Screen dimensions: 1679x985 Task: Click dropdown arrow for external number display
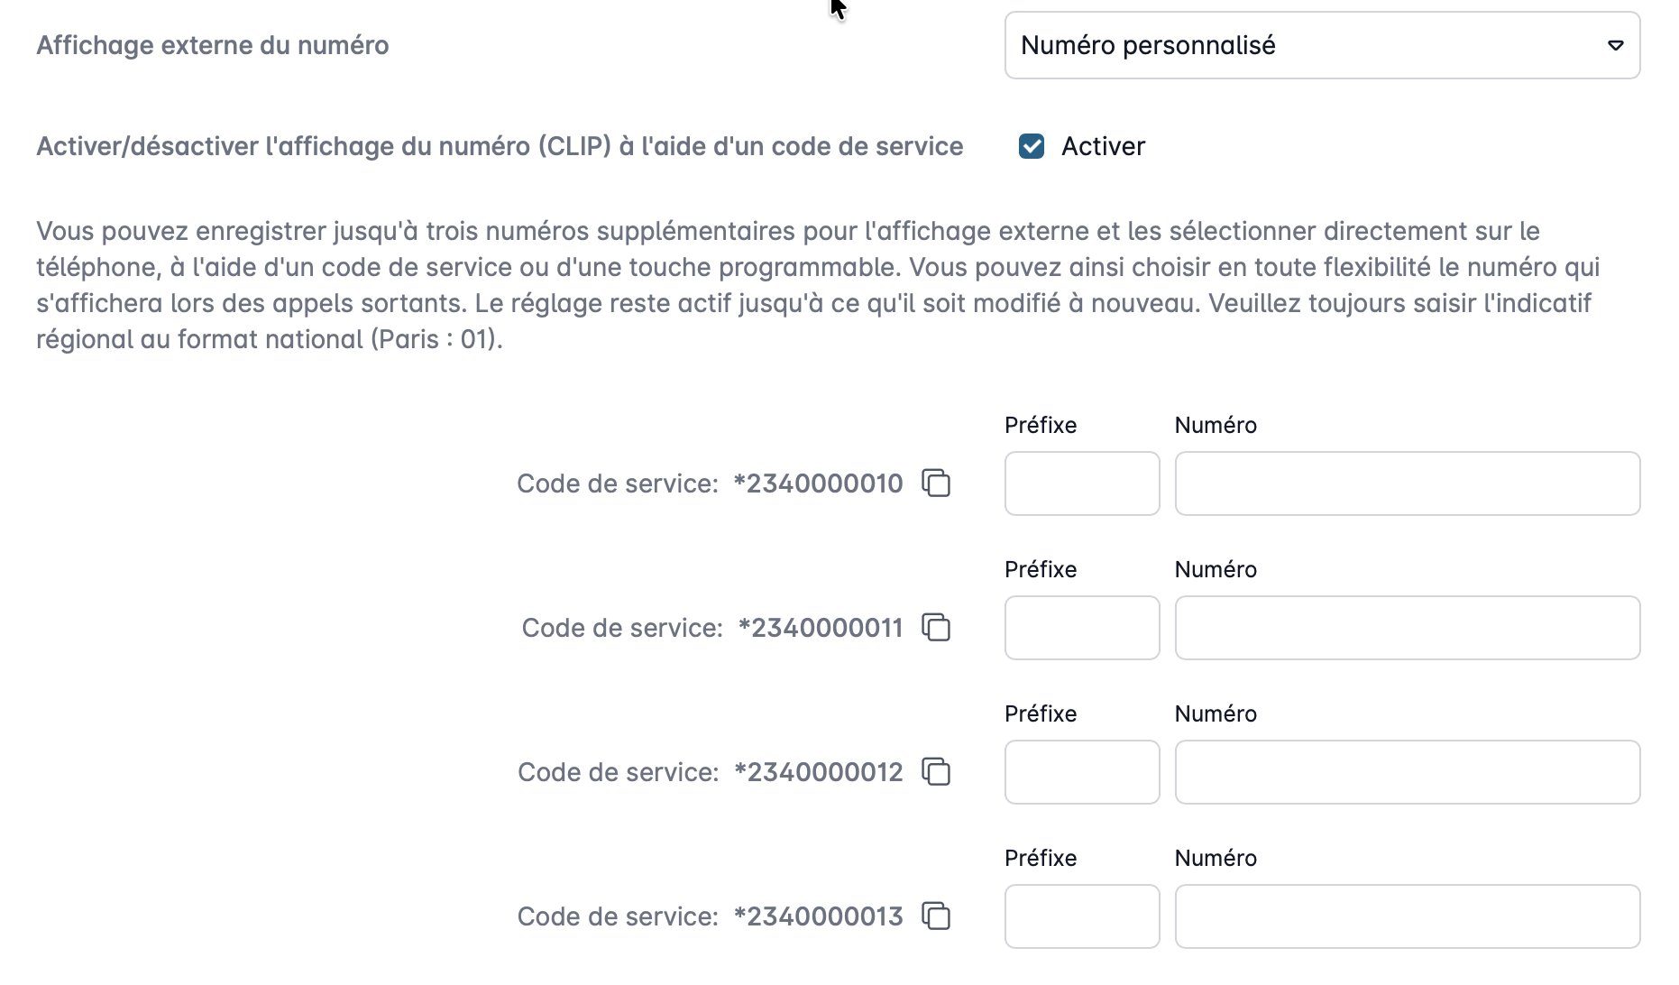[1615, 45]
